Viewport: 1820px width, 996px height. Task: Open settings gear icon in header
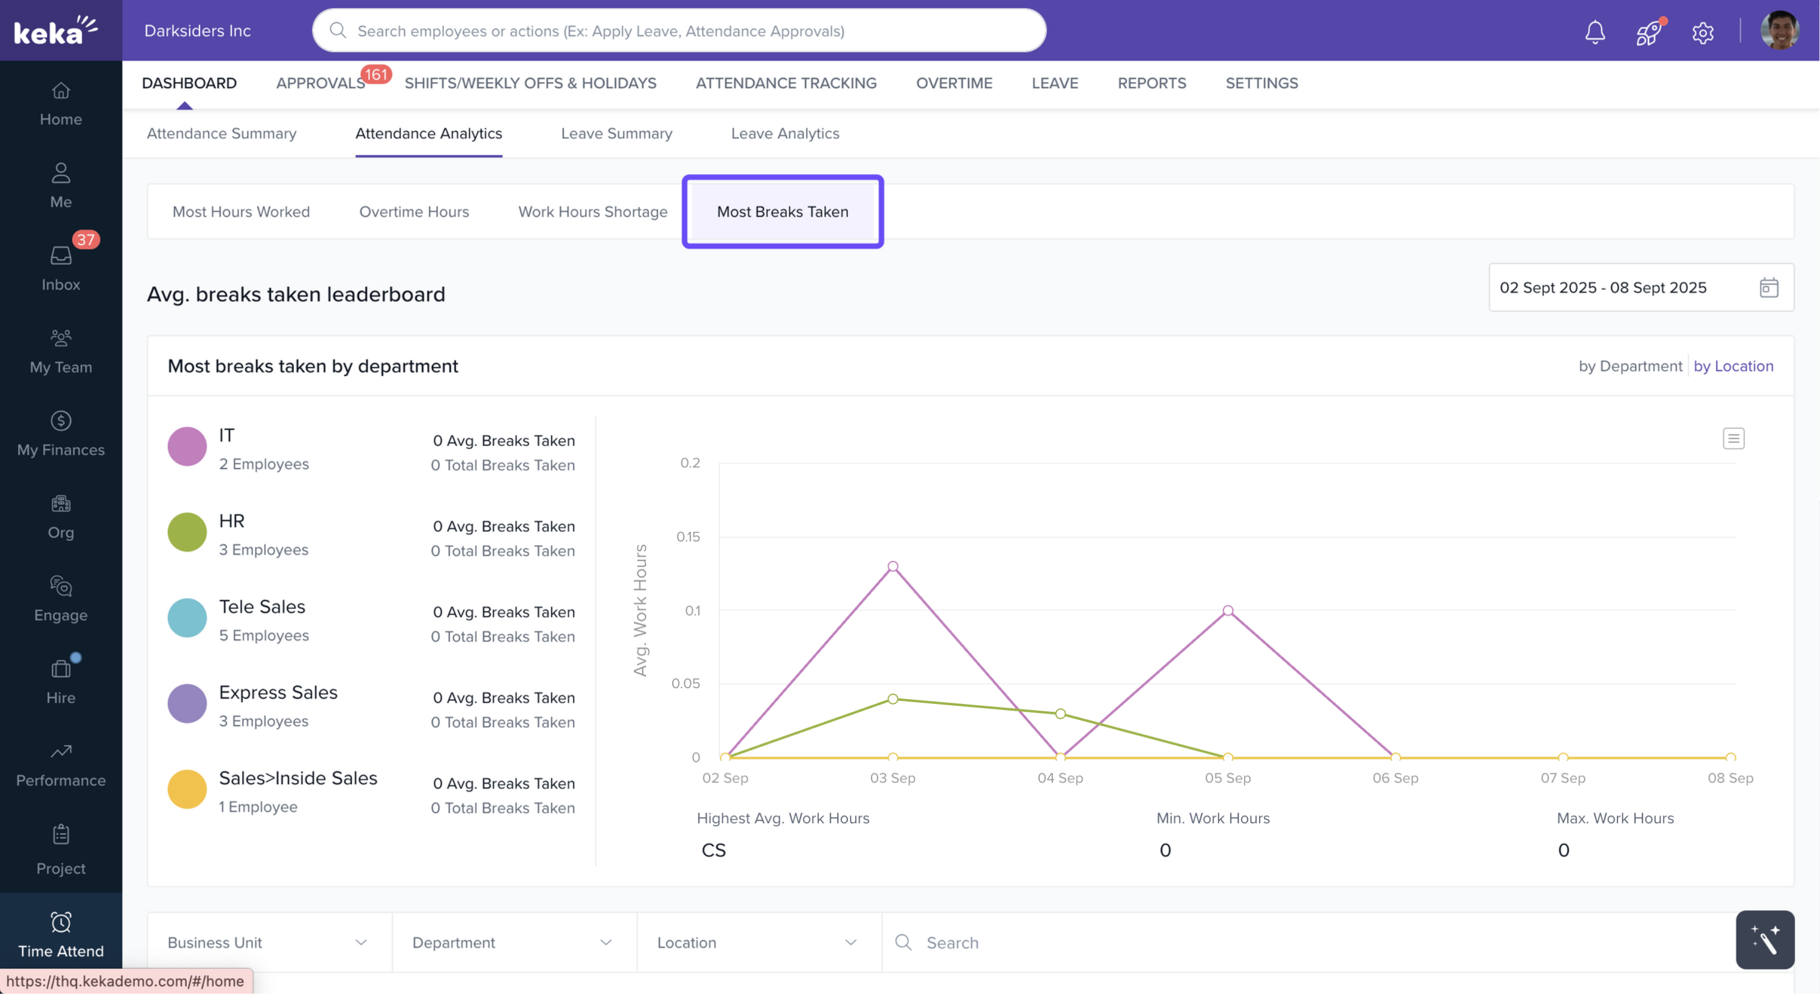[x=1702, y=32]
